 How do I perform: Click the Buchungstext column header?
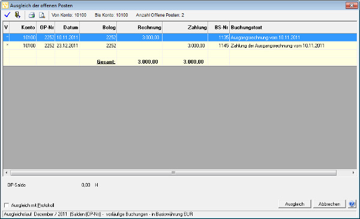(293, 28)
